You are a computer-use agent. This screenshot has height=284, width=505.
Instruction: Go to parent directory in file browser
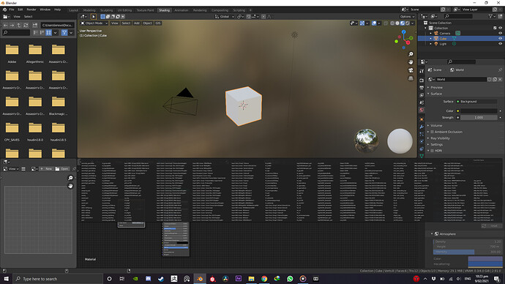19,25
